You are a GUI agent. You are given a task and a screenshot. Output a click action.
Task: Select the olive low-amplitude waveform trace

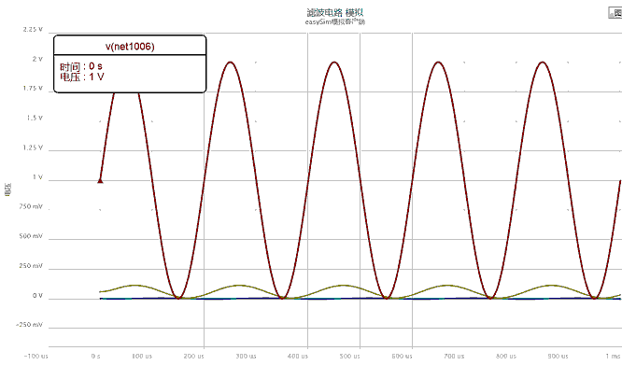tap(238, 286)
